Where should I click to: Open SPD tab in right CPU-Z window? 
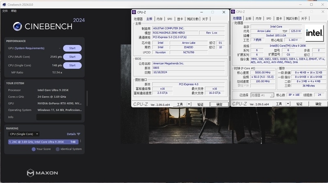pyautogui.click(x=269, y=18)
